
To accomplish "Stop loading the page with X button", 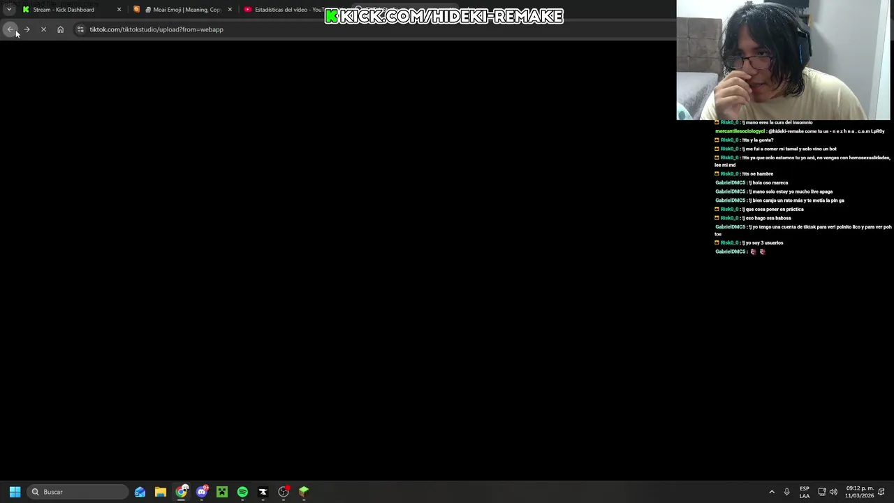I will click(43, 29).
